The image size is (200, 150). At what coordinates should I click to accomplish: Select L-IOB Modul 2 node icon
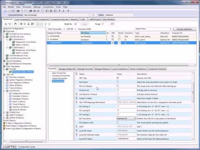[10, 47]
